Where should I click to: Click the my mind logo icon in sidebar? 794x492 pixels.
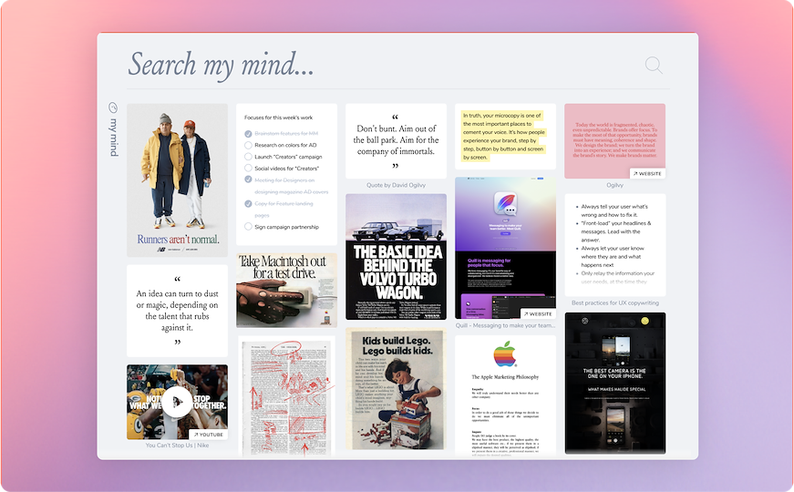pyautogui.click(x=113, y=108)
